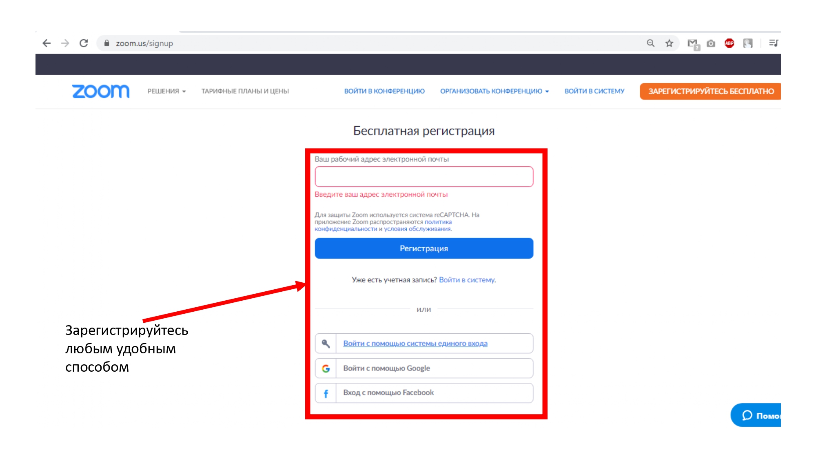Click ЗАРЕГИСТРИРУЙТЕСЬ БЕСПЛАТНО orange button
The width and height of the screenshot is (816, 459).
(x=710, y=91)
